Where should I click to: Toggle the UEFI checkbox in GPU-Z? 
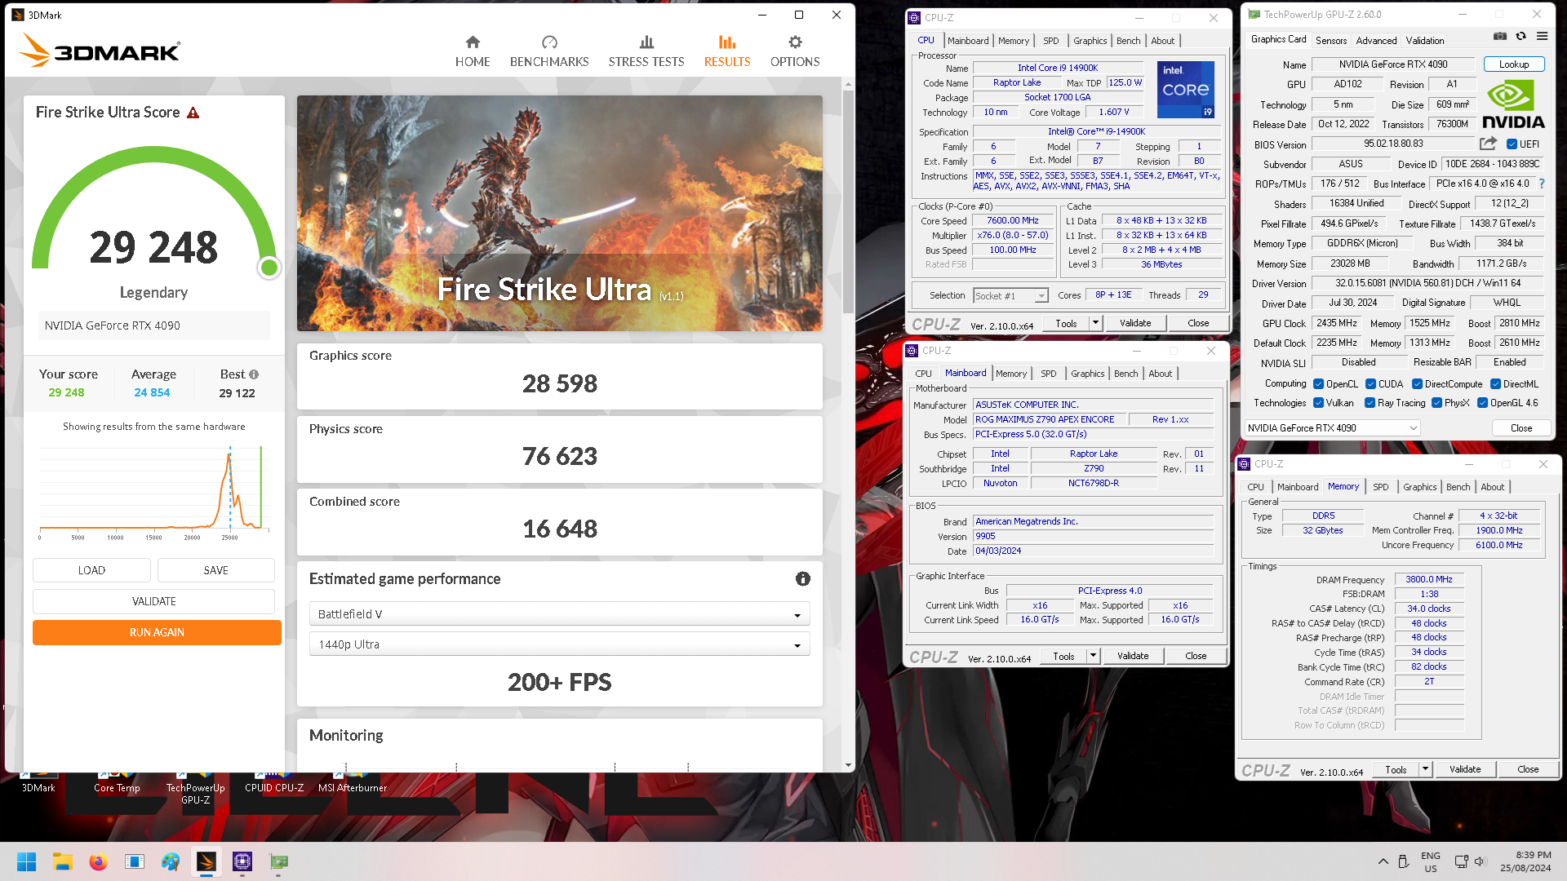[1512, 144]
